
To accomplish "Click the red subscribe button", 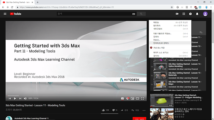I will (139, 119).
